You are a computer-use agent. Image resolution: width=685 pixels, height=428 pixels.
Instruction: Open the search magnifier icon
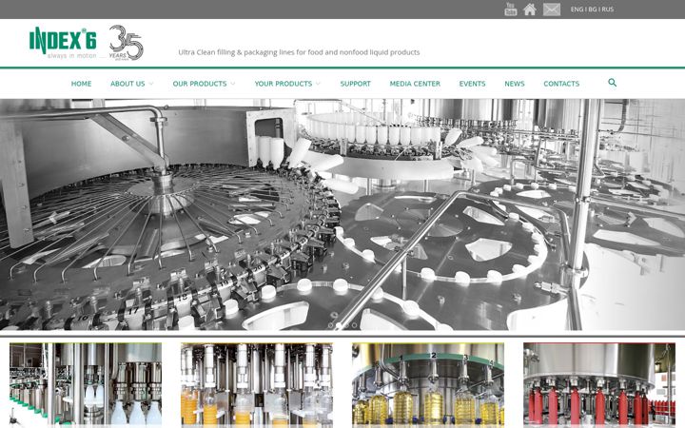(x=612, y=83)
